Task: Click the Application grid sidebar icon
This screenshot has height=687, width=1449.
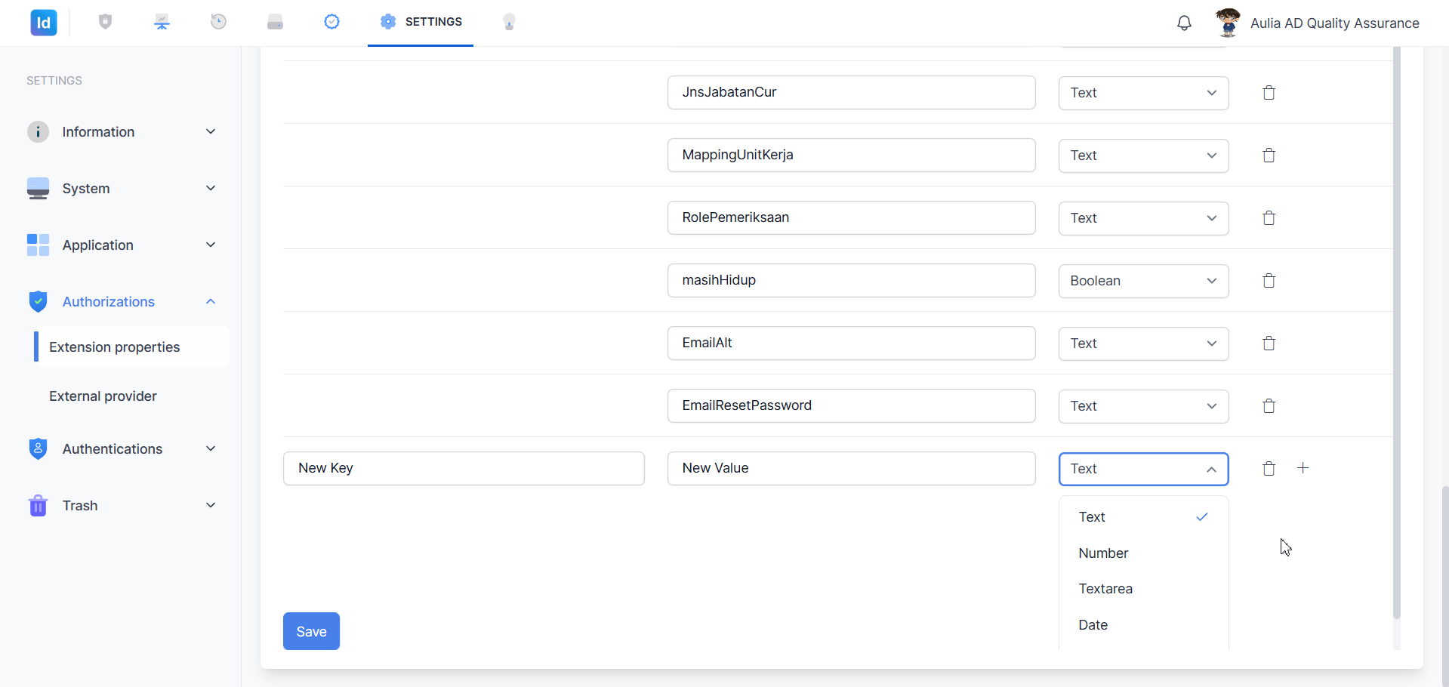Action: point(38,245)
